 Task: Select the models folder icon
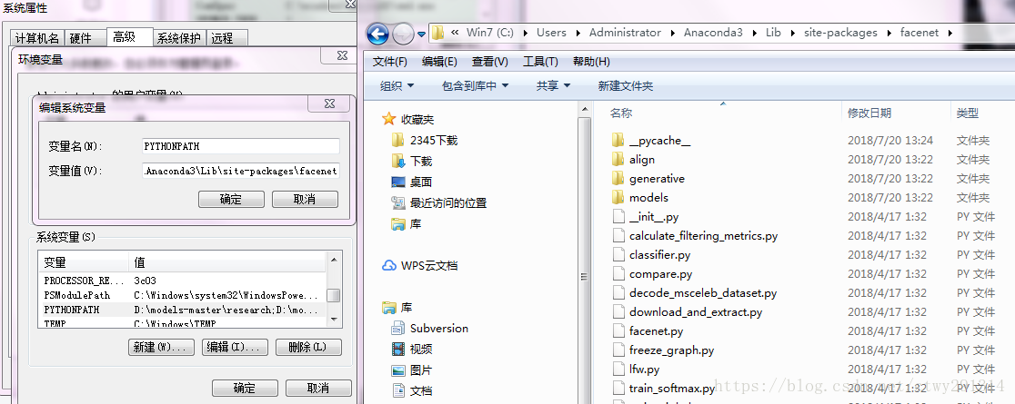(618, 197)
